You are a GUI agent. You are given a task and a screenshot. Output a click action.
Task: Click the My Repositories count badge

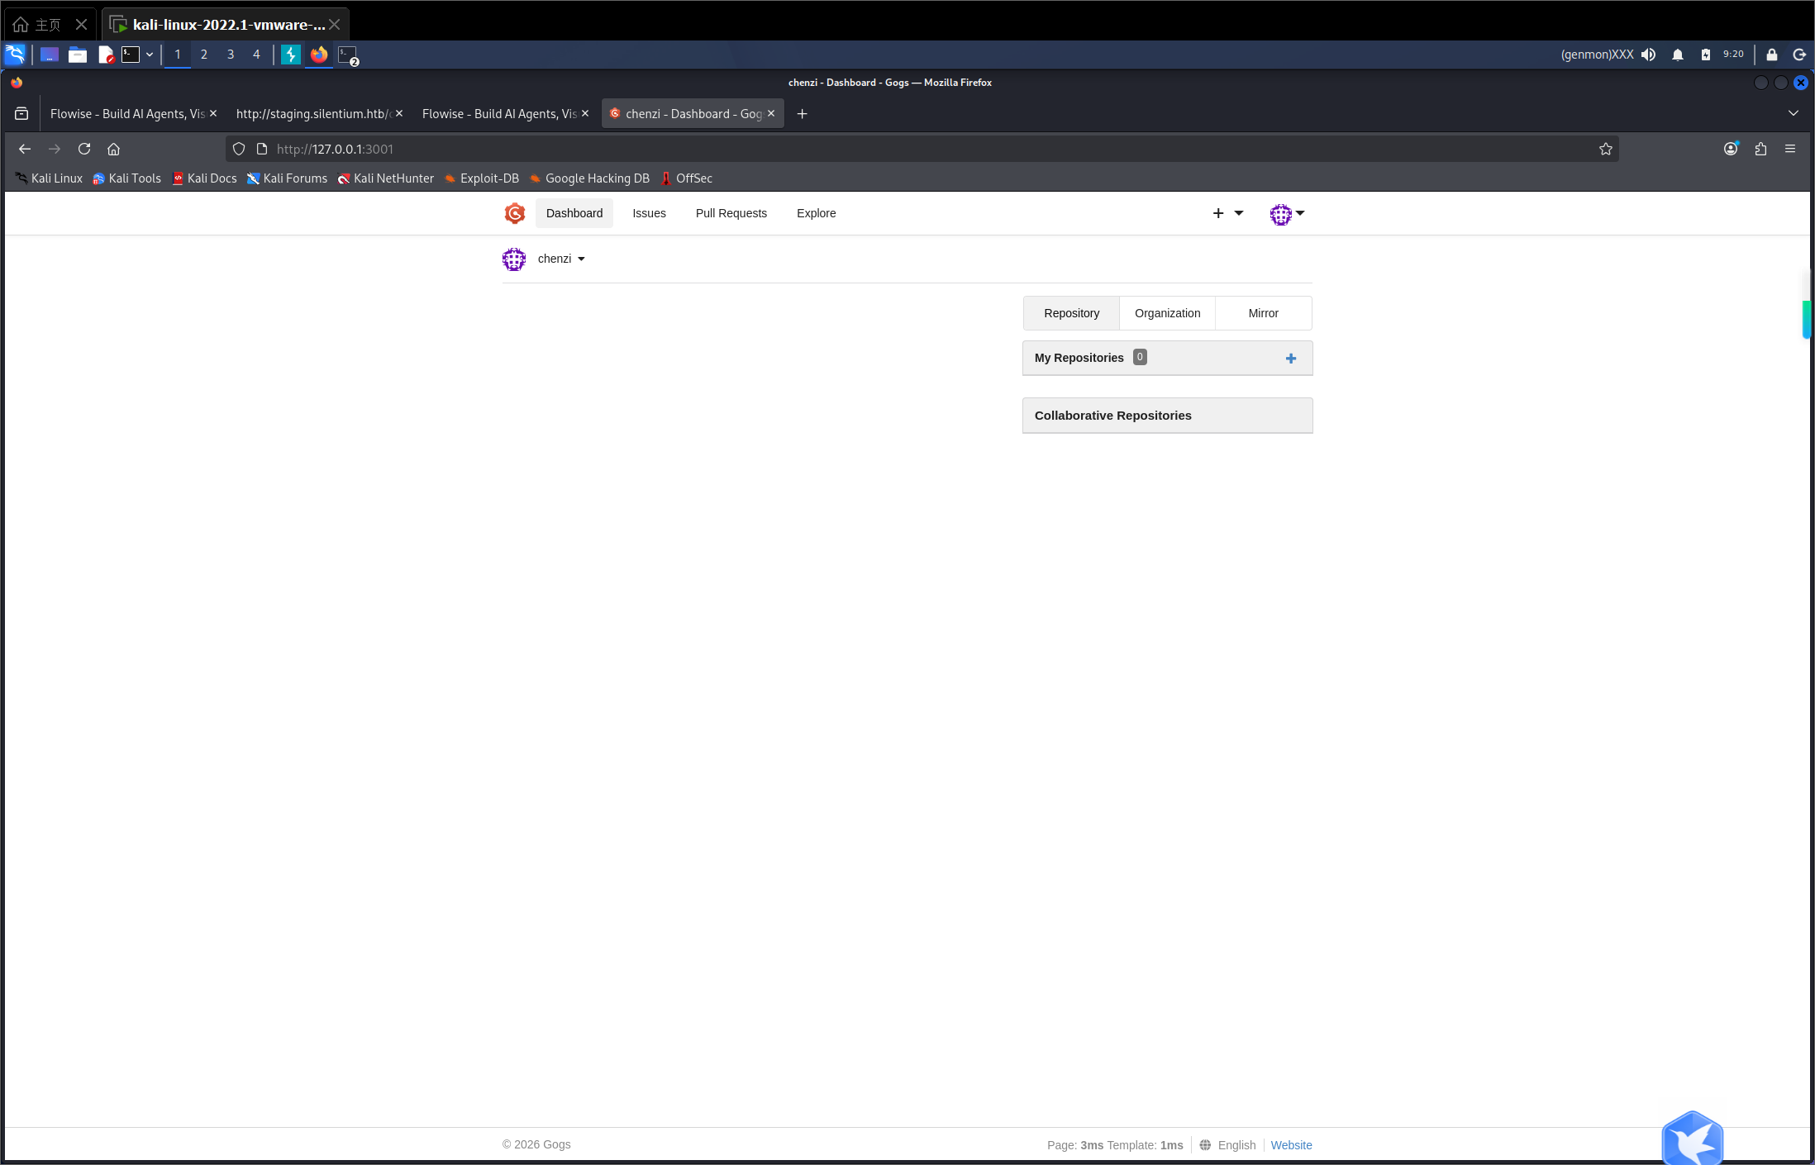[x=1140, y=357]
